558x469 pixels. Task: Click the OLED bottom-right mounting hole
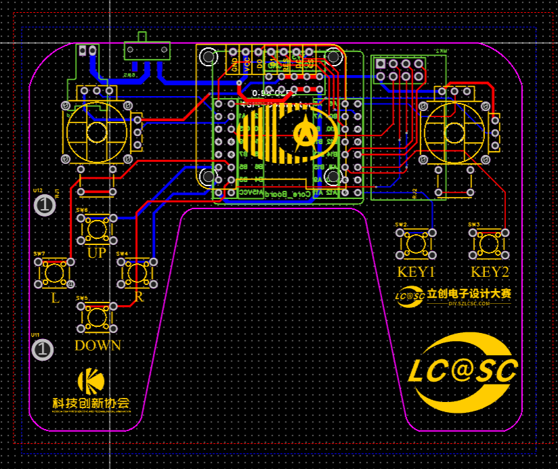coord(333,176)
